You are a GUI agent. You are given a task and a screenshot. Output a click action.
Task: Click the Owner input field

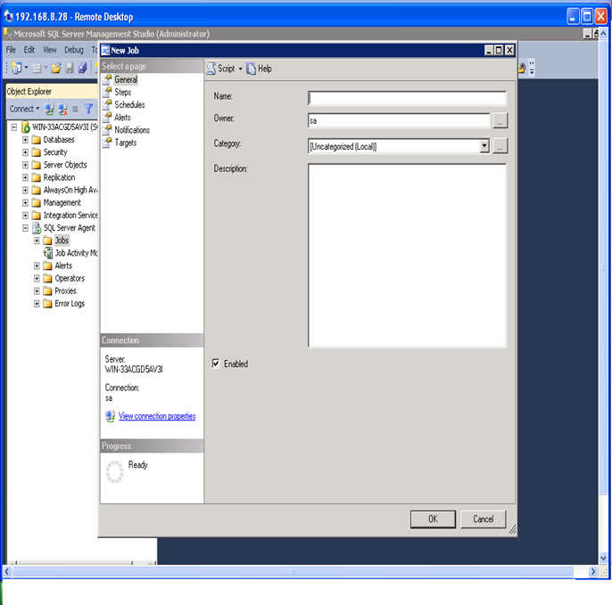(399, 120)
